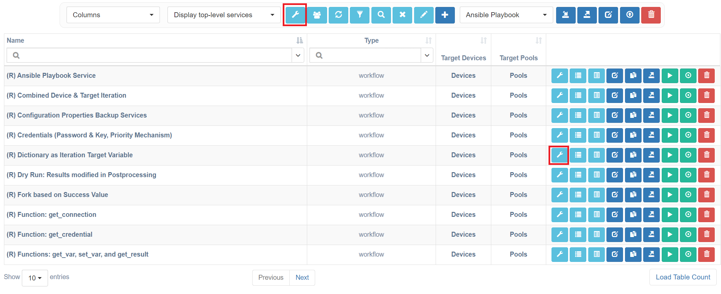Export the Dictionary as Iteration Target Variable service
Screen dimensions: 721x294
coord(651,155)
